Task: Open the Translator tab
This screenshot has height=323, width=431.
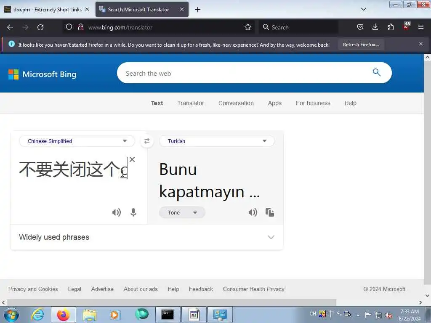Action: [191, 103]
